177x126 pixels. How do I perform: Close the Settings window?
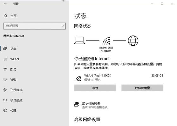tap(172, 4)
